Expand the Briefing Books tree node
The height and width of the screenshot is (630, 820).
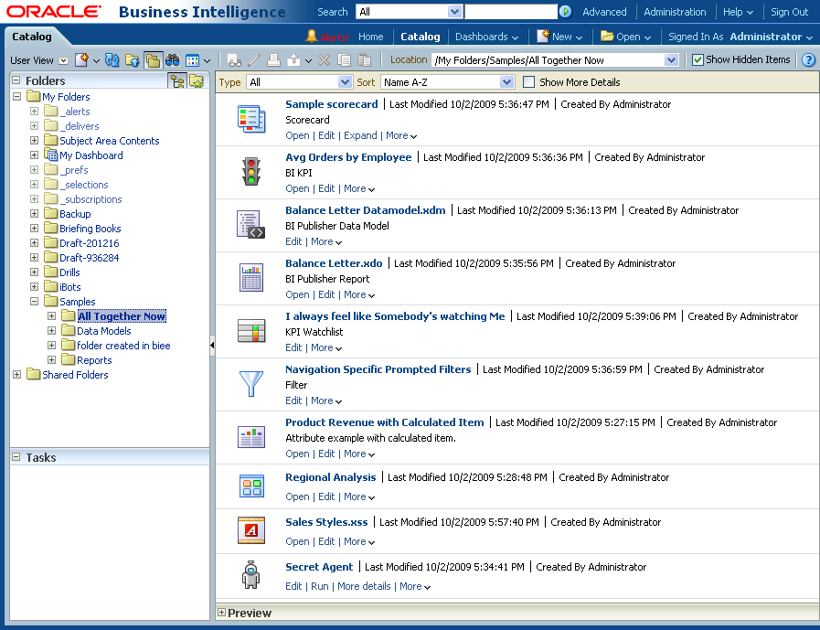coord(34,229)
